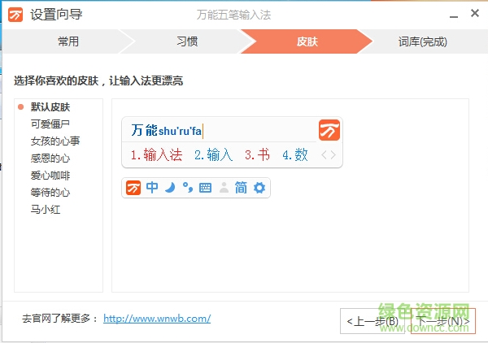The width and height of the screenshot is (488, 343).
Task: Click the 万能shu'ru'fa composition text
Action: click(167, 130)
